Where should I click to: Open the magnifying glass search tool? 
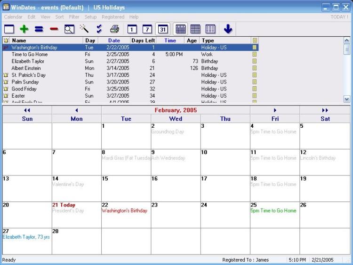coord(69,29)
